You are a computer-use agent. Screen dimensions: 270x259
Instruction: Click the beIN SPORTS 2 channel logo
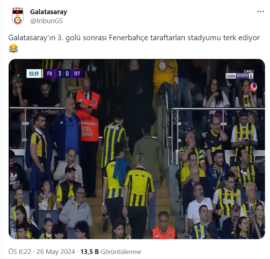tap(240, 76)
